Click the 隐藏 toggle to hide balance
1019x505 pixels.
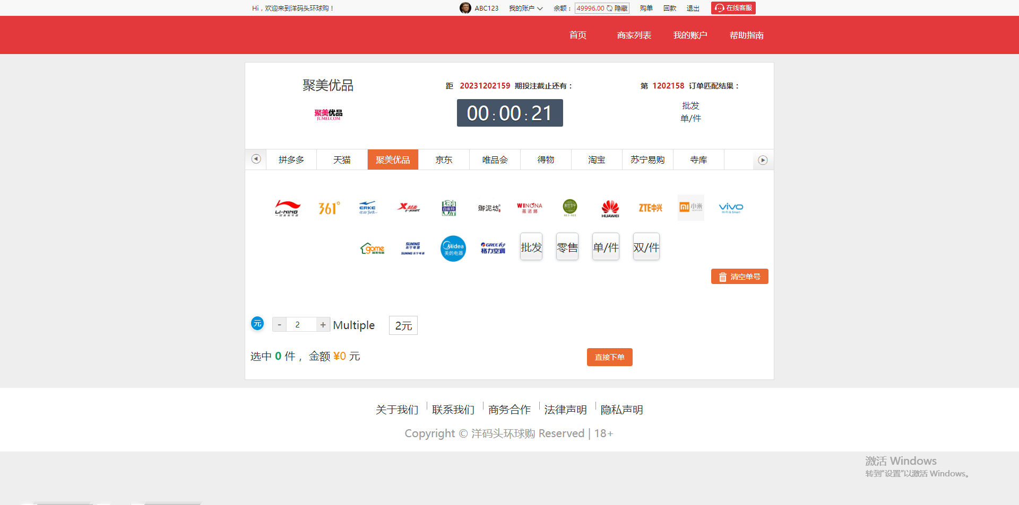tap(620, 8)
